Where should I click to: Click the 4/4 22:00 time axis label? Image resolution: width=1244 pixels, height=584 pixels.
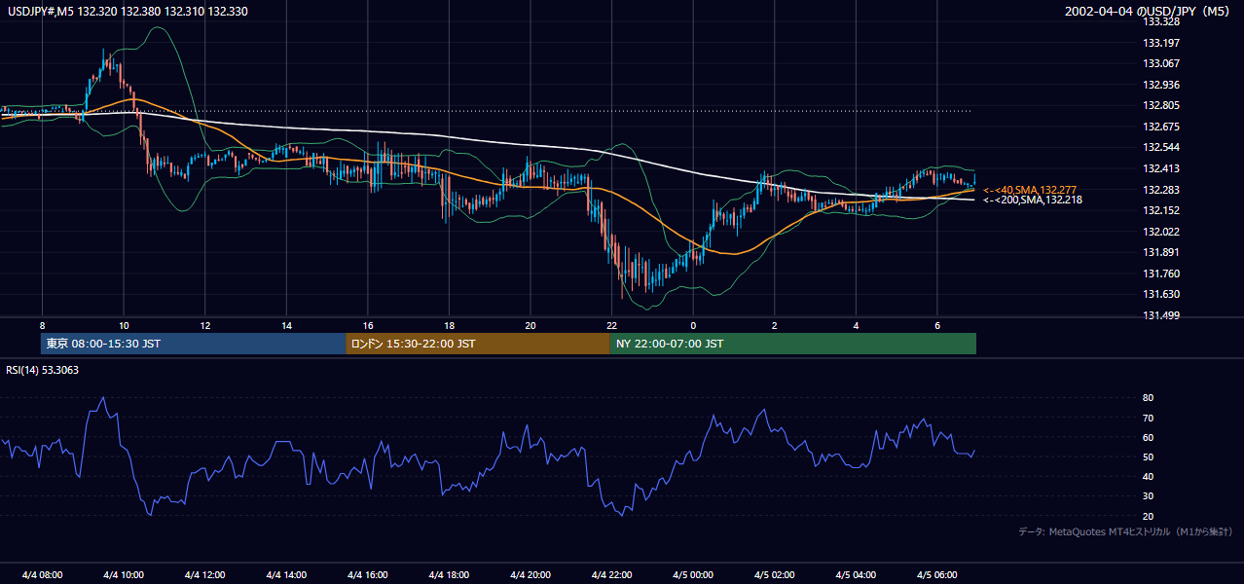point(611,574)
